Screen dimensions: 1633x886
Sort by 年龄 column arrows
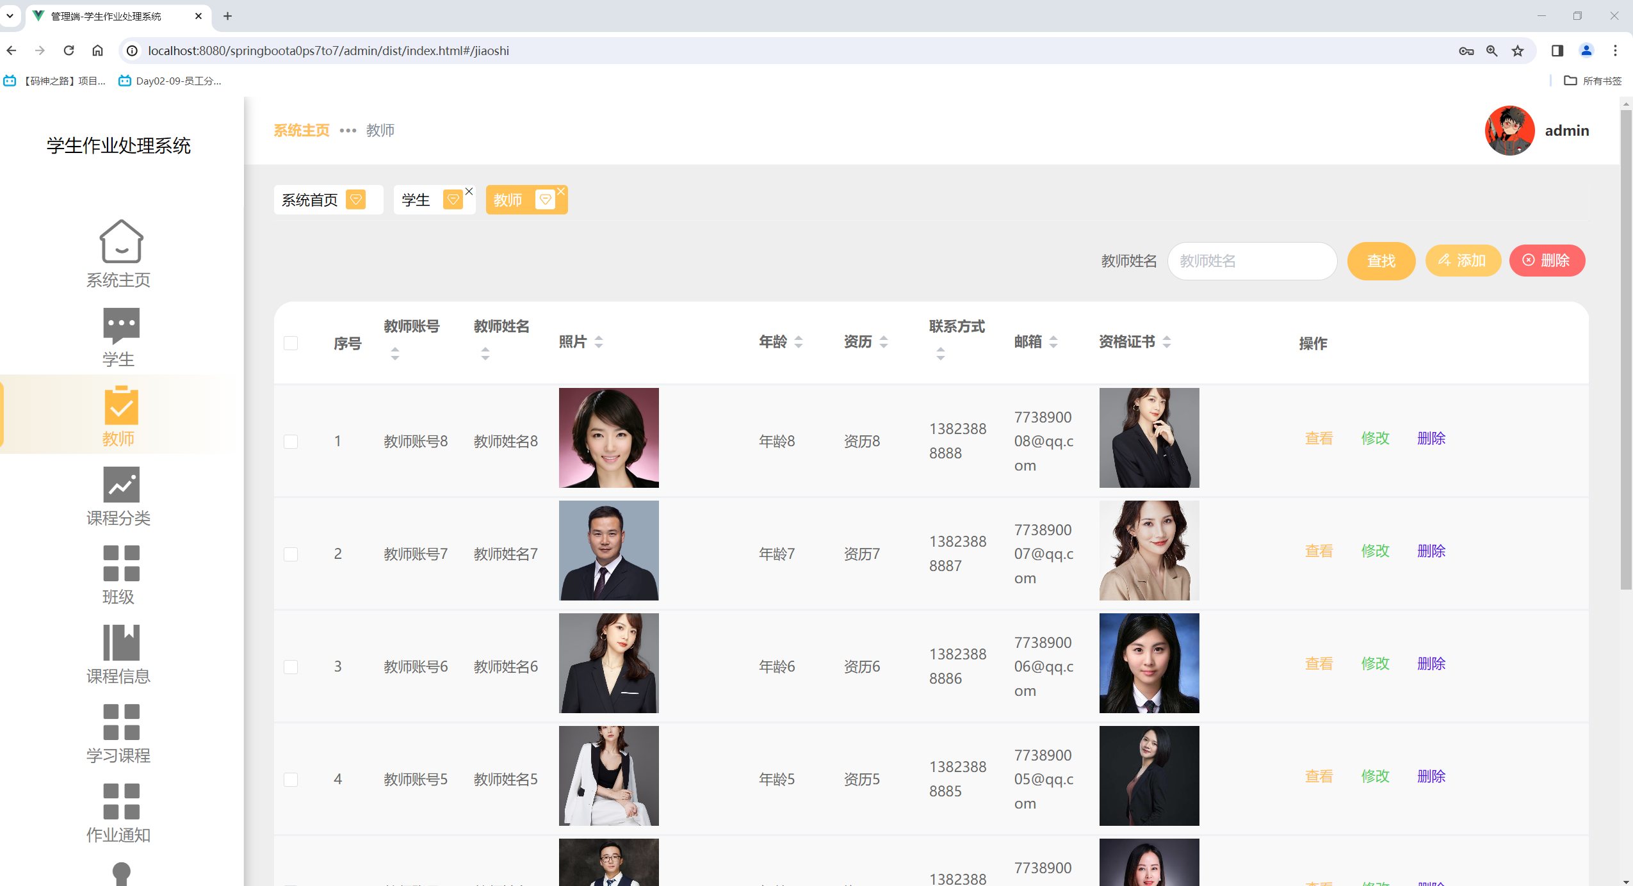pos(799,342)
